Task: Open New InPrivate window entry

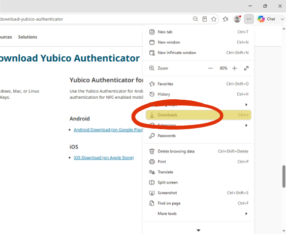Action: (199, 53)
